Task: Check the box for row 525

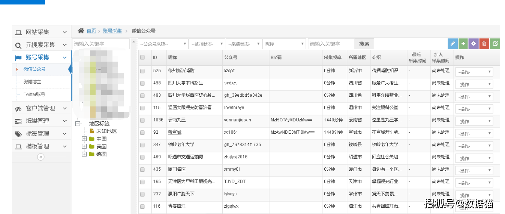Action: 142,71
